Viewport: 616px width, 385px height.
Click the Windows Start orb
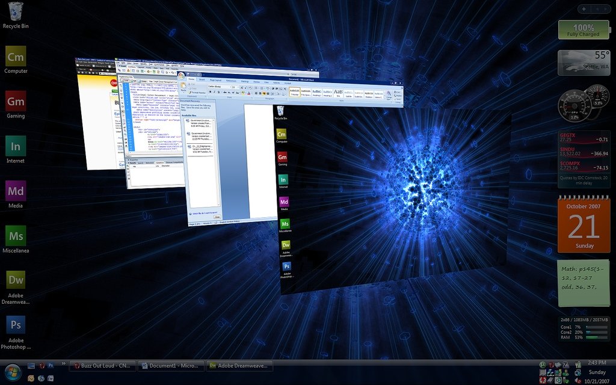13,372
